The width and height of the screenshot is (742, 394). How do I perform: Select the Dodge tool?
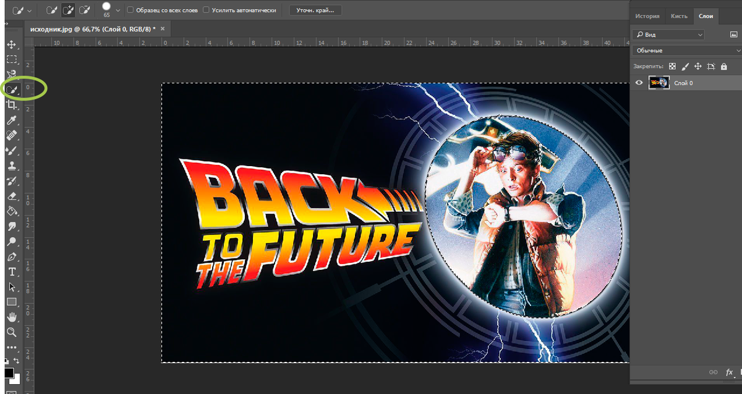(x=11, y=241)
